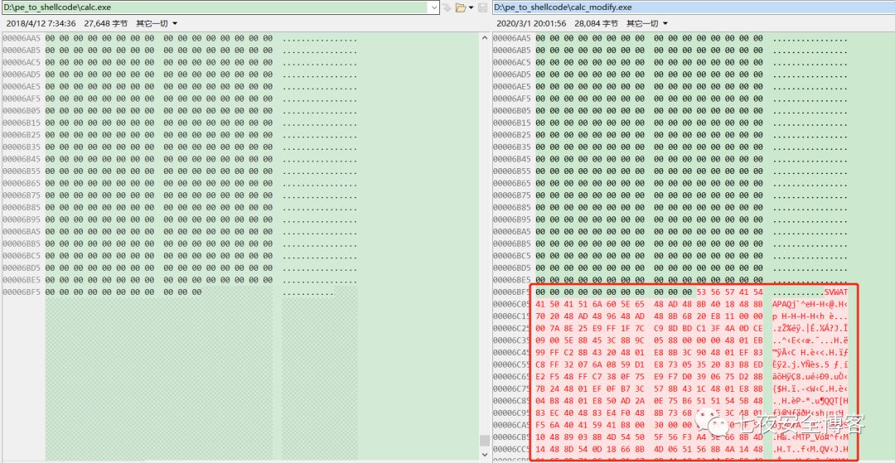895x463 pixels.
Task: Click the grayed arrow icon beside the left path
Action: point(447,7)
